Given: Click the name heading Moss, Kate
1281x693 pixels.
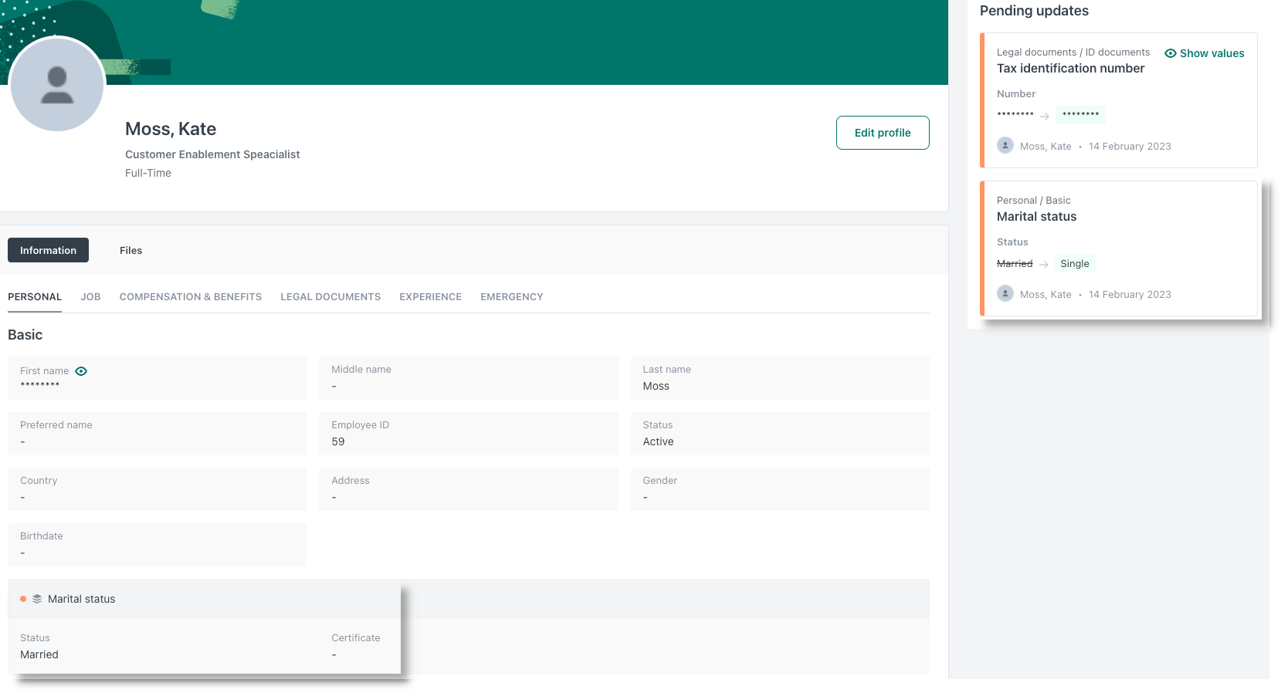Looking at the screenshot, I should tap(171, 129).
